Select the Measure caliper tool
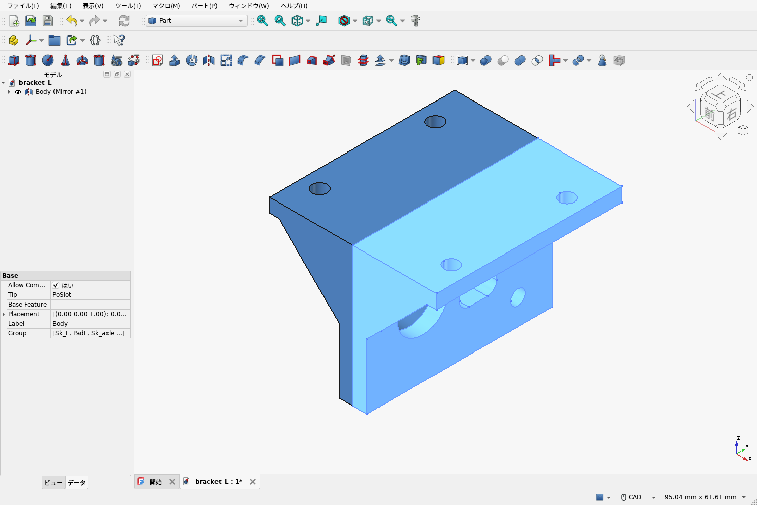The width and height of the screenshot is (757, 505). tap(415, 21)
